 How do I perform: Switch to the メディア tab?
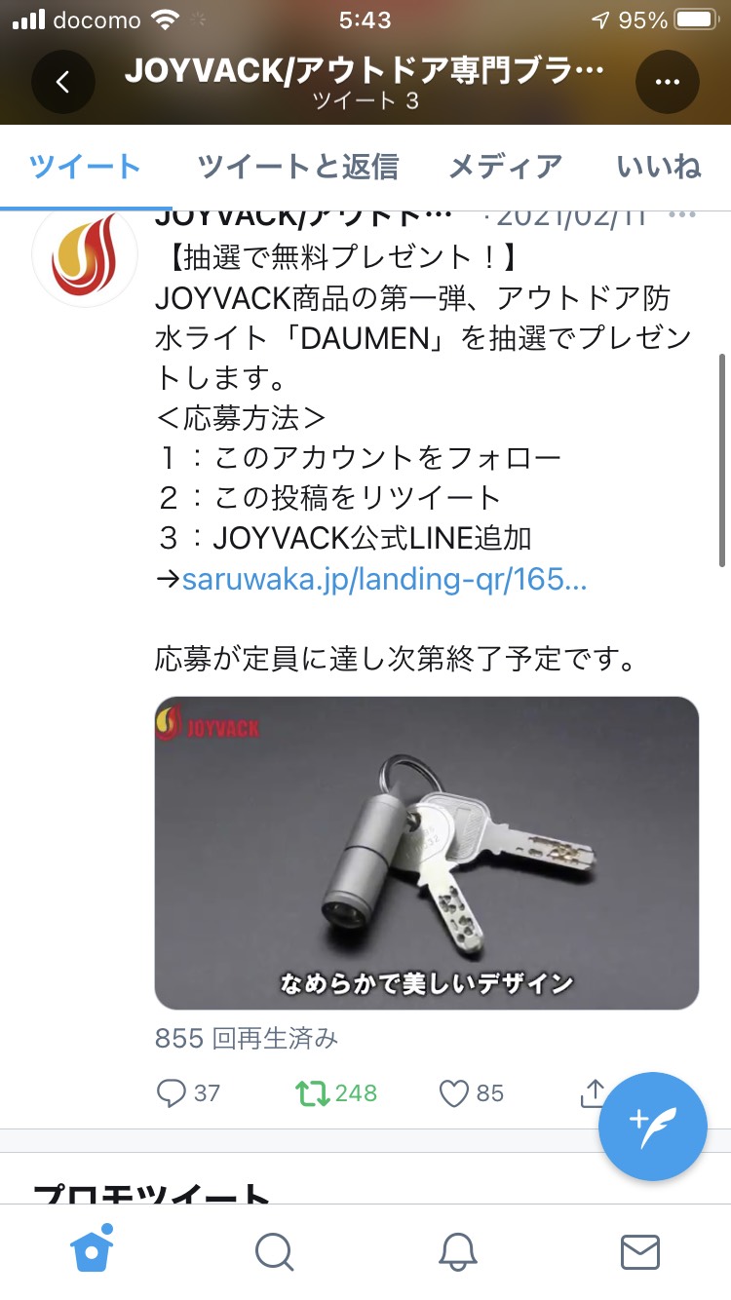tap(505, 167)
